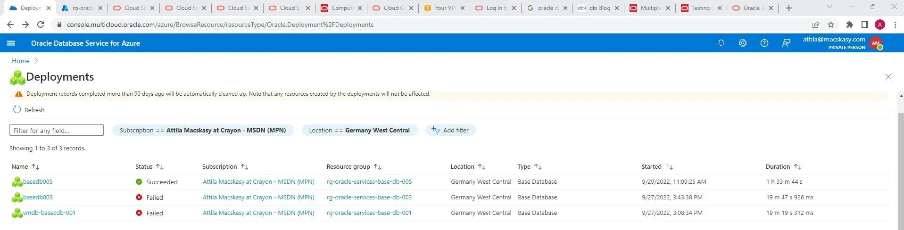Sort by the Status column
This screenshot has height=230, width=904.
[x=160, y=167]
